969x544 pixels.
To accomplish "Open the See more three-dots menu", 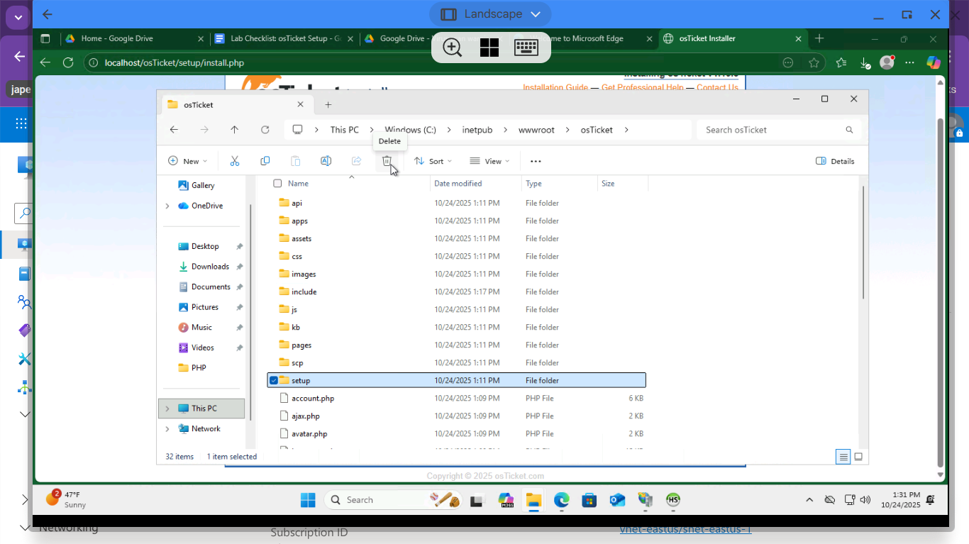I will [536, 161].
